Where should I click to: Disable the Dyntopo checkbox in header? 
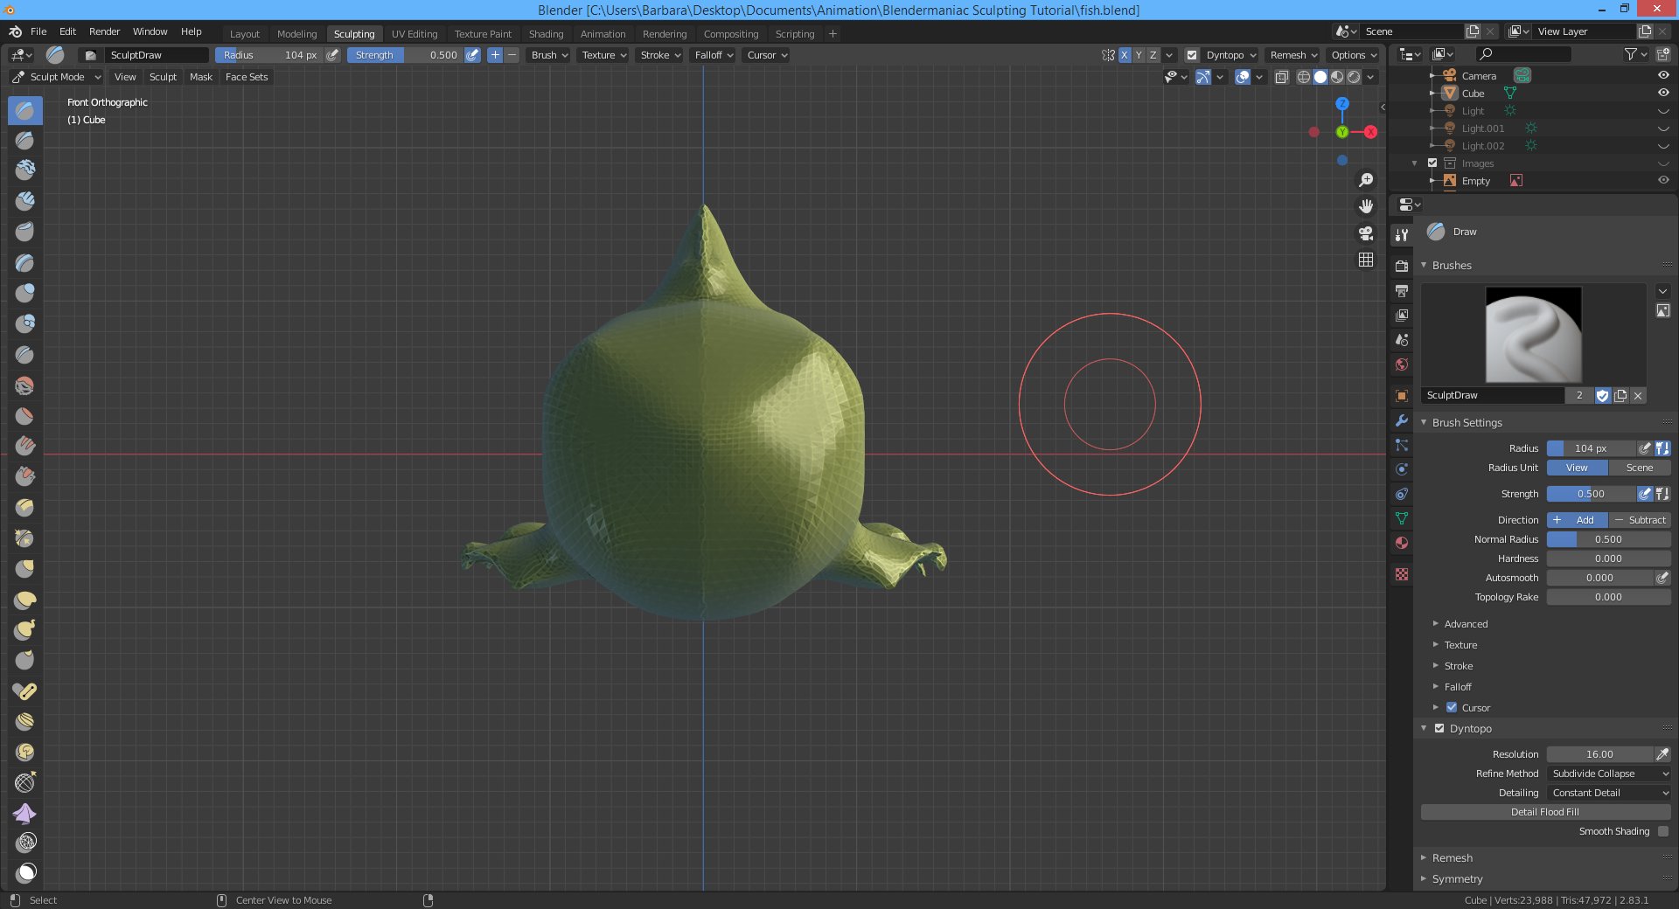point(1192,55)
